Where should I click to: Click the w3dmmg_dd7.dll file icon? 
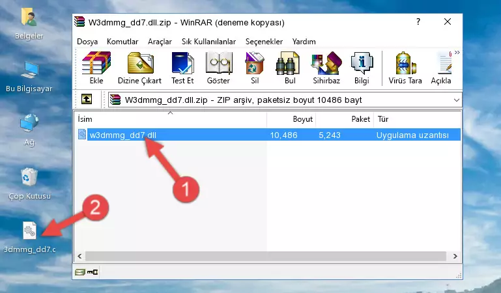click(82, 134)
